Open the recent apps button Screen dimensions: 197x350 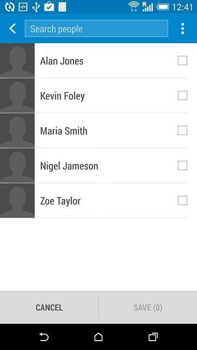(153, 337)
